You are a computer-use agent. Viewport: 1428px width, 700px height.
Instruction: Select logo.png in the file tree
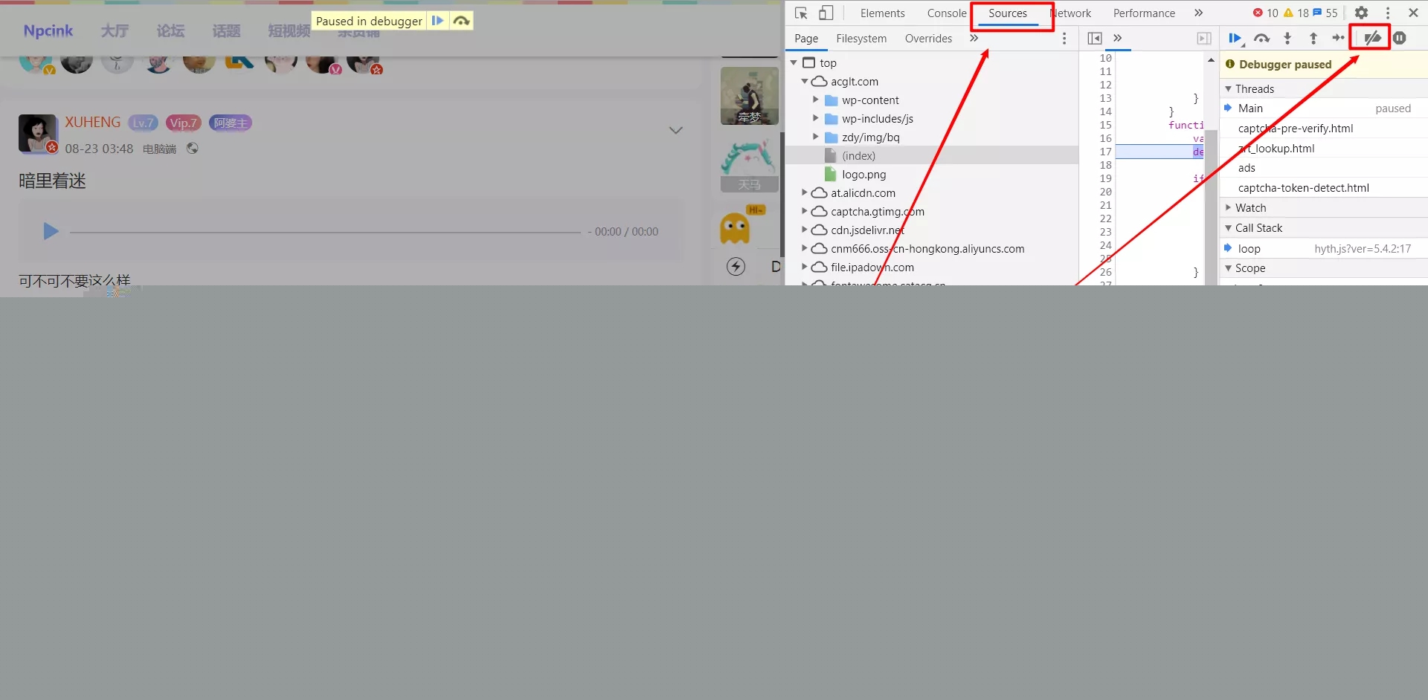pos(863,175)
